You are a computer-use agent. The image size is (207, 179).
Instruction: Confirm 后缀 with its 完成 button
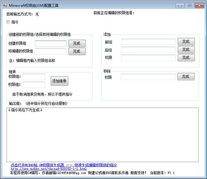(x=186, y=50)
